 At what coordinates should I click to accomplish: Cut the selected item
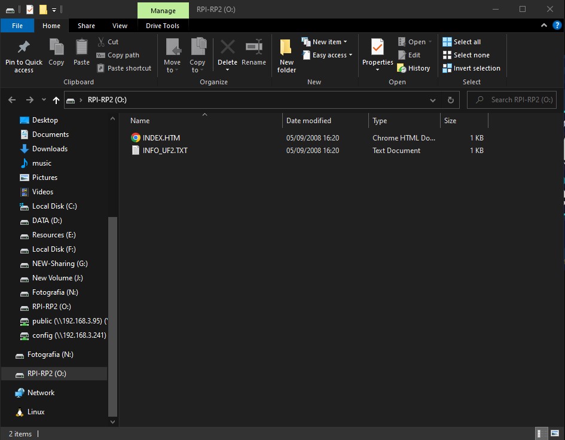(108, 42)
